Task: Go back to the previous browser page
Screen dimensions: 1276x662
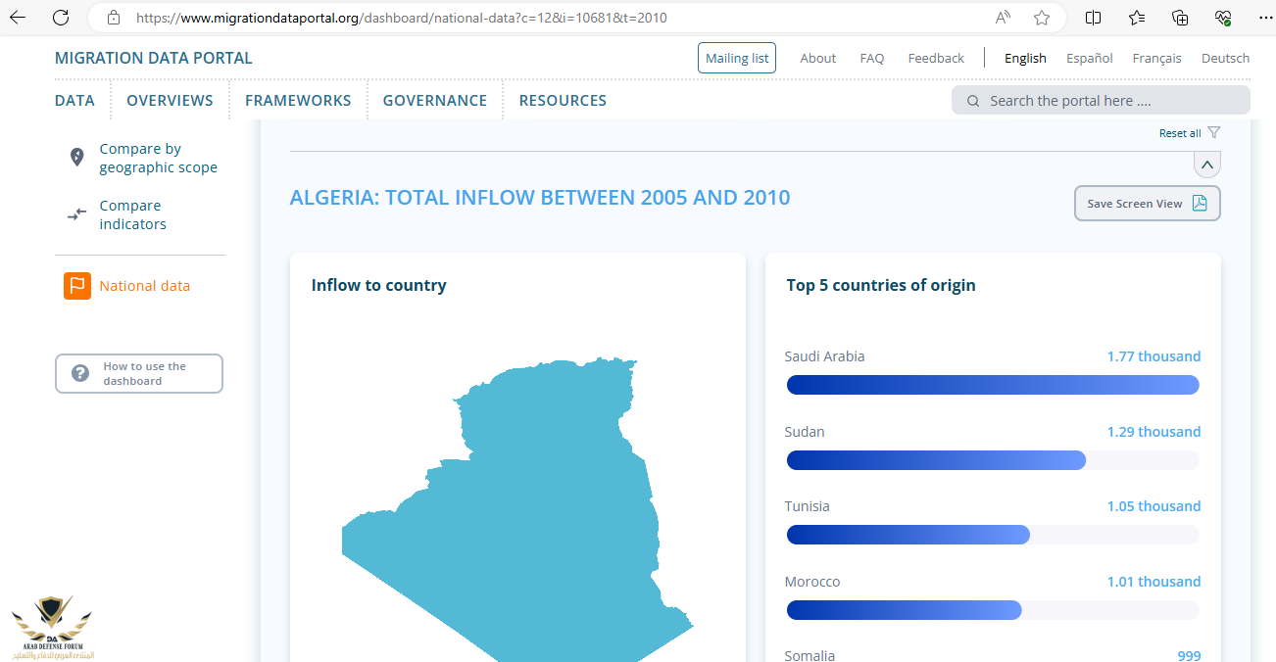Action: [x=18, y=18]
